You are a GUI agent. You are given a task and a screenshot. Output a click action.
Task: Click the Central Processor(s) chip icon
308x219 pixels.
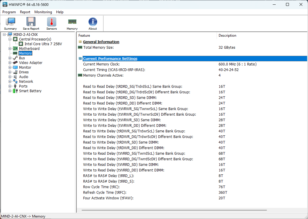tap(15, 39)
